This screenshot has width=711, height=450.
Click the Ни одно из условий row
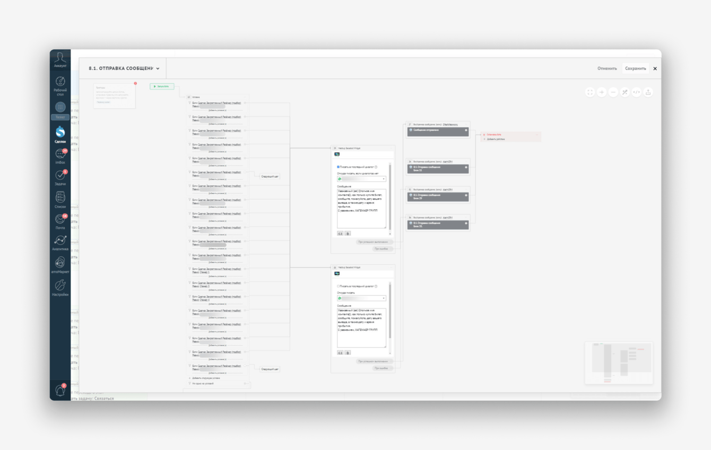pos(218,383)
